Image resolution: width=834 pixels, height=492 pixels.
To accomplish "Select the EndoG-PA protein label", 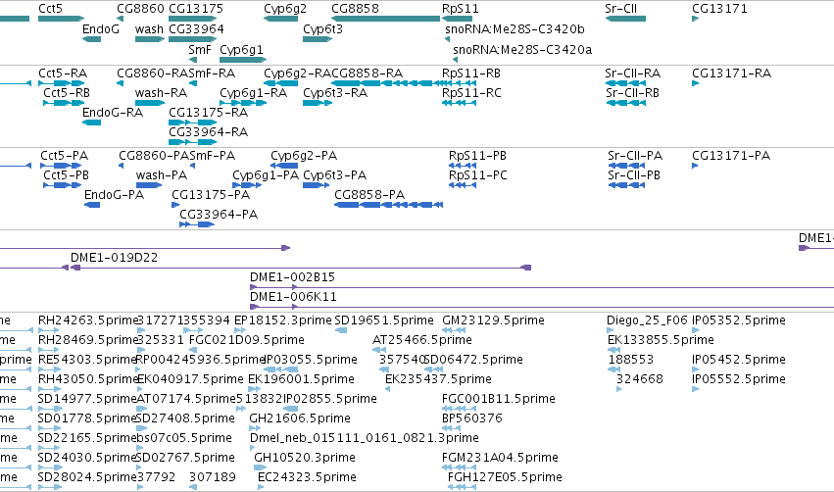I will [115, 195].
